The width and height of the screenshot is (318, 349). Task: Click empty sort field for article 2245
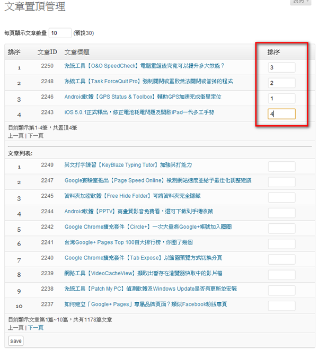(x=281, y=197)
